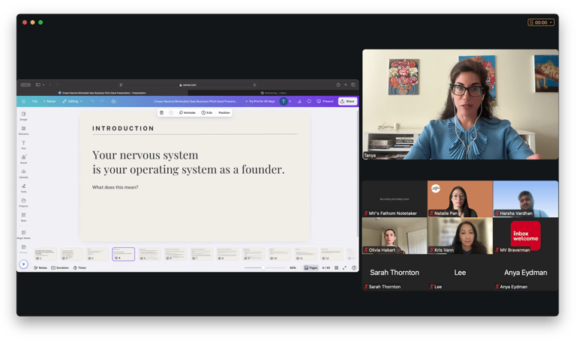Enter fullscreen with the expand arrows icon
Viewport: 576px width, 343px height.
[x=344, y=268]
